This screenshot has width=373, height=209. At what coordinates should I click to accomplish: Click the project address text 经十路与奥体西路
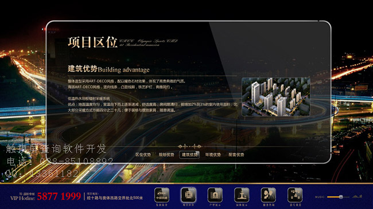[115, 198]
